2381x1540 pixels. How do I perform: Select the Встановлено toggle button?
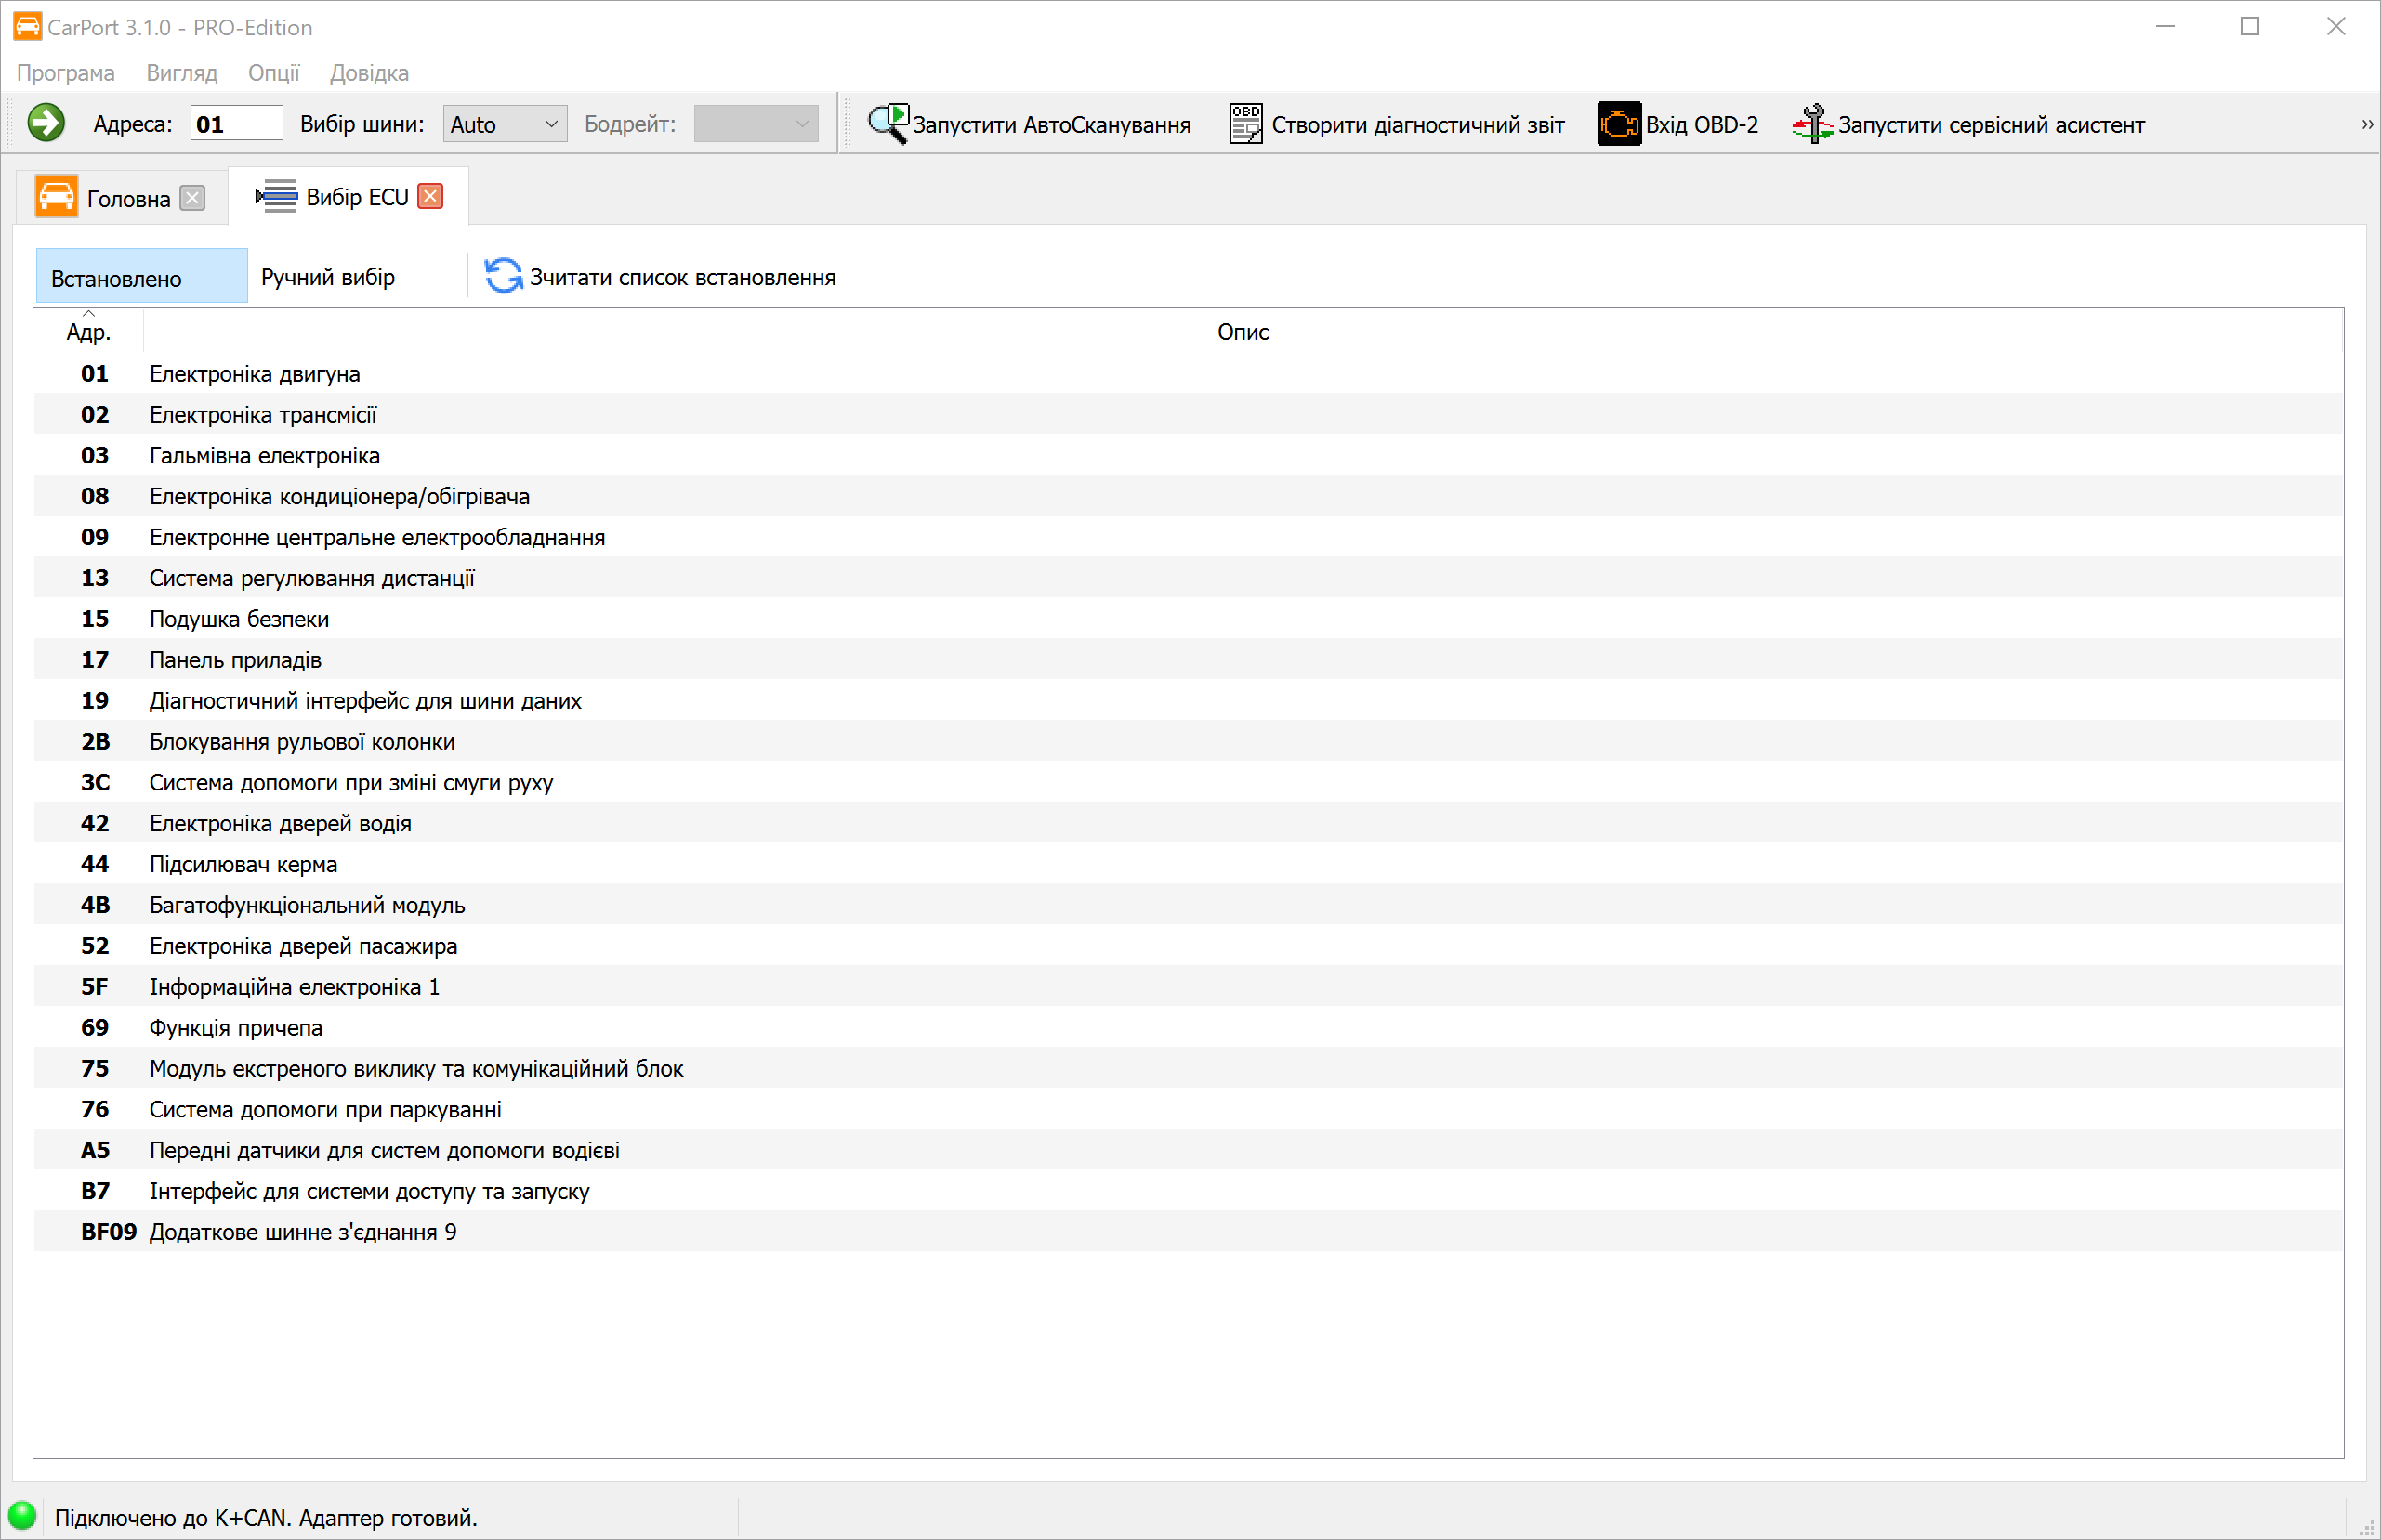141,277
